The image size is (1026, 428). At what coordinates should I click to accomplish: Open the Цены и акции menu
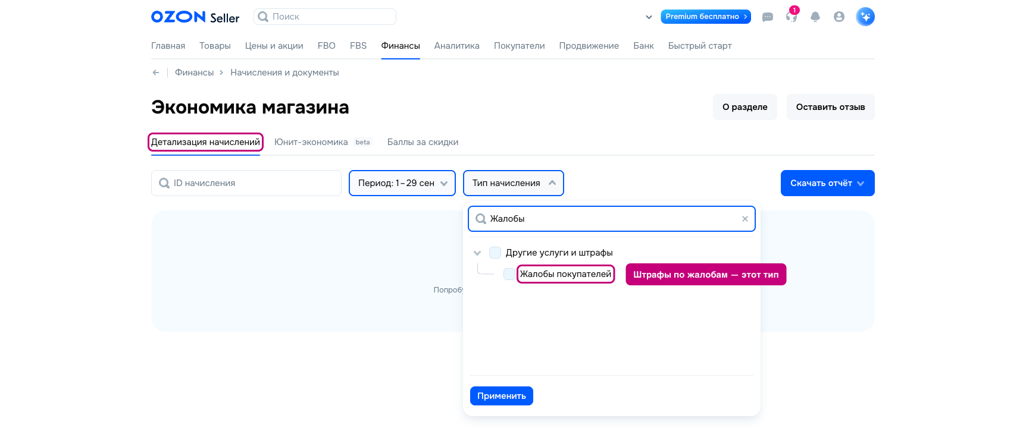click(x=274, y=46)
